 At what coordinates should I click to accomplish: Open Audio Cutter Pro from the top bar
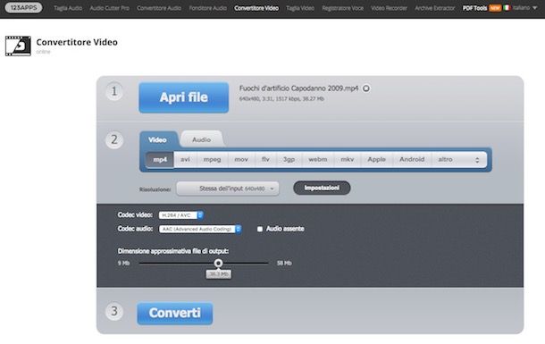110,8
